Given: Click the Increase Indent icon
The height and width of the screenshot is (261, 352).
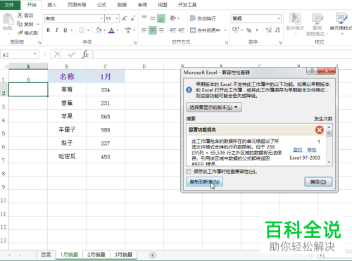Looking at the screenshot, I should (182, 30).
